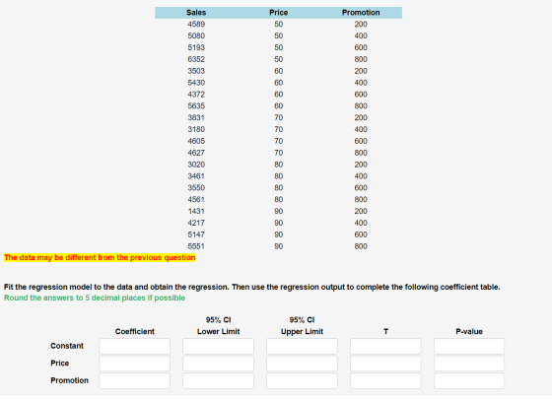This screenshot has width=552, height=400.
Task: Click the Price column header in data table
Action: [278, 13]
